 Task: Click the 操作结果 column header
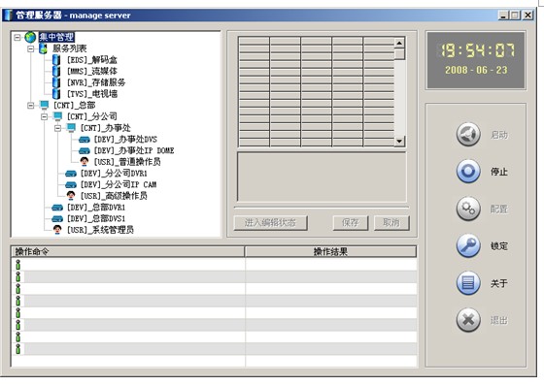(330, 251)
